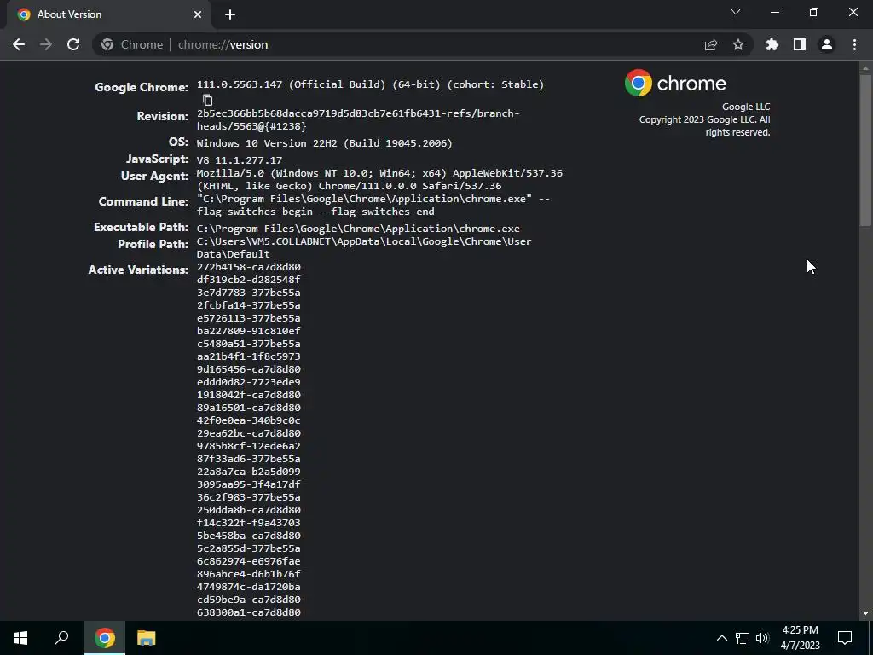Click the scrollbar up arrow

(865, 68)
